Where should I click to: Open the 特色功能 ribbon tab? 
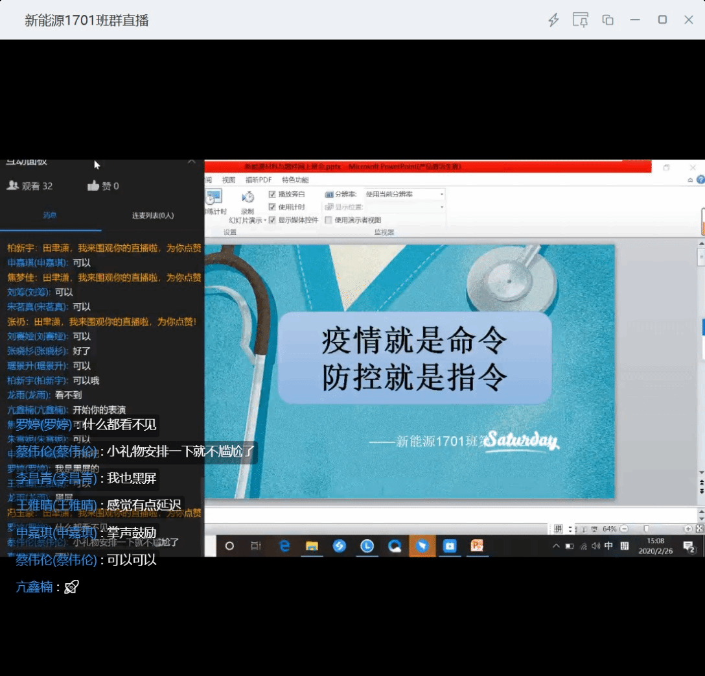click(295, 180)
